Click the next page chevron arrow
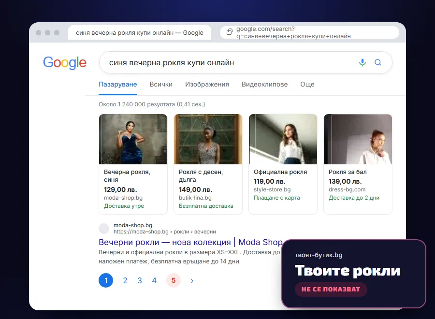 click(192, 281)
